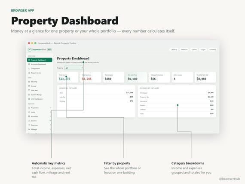Click the Print button in top bar

click(194, 50)
